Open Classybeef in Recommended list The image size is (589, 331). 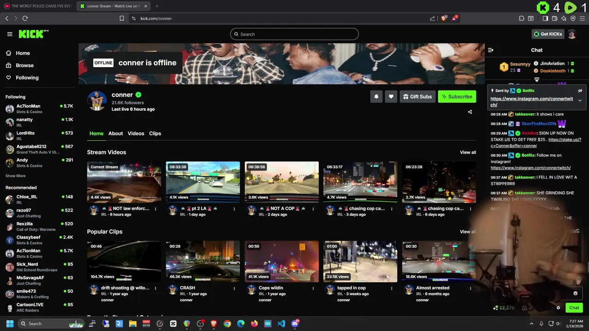pos(39,240)
